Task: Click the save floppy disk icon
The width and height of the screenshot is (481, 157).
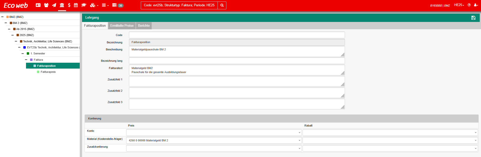Action: (x=473, y=18)
